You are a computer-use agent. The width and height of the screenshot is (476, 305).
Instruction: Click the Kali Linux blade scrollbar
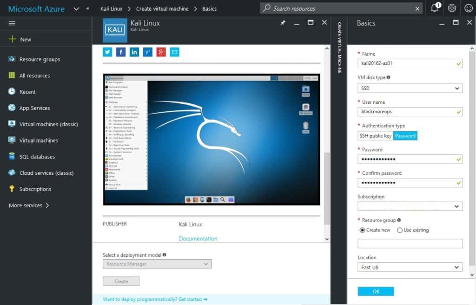[327, 188]
